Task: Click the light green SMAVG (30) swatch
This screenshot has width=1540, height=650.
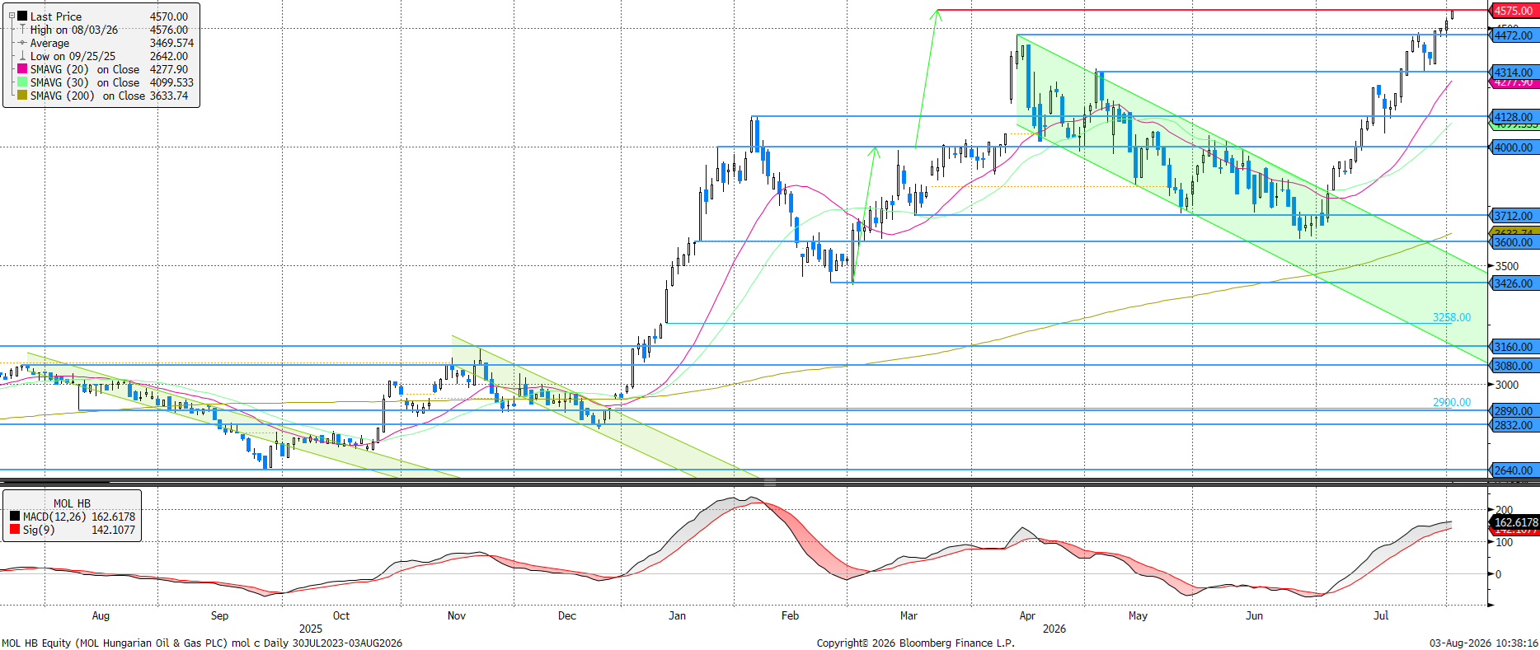Action: point(22,82)
